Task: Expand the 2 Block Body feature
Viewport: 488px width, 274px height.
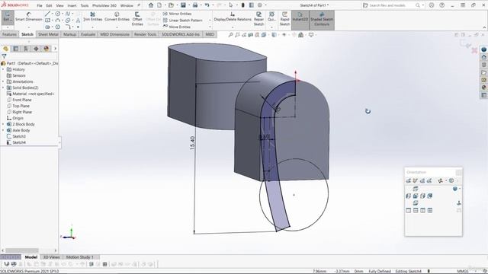Action: (3, 124)
